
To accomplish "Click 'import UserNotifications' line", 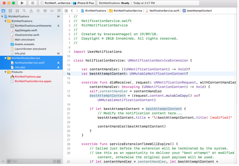I will click(97, 52).
